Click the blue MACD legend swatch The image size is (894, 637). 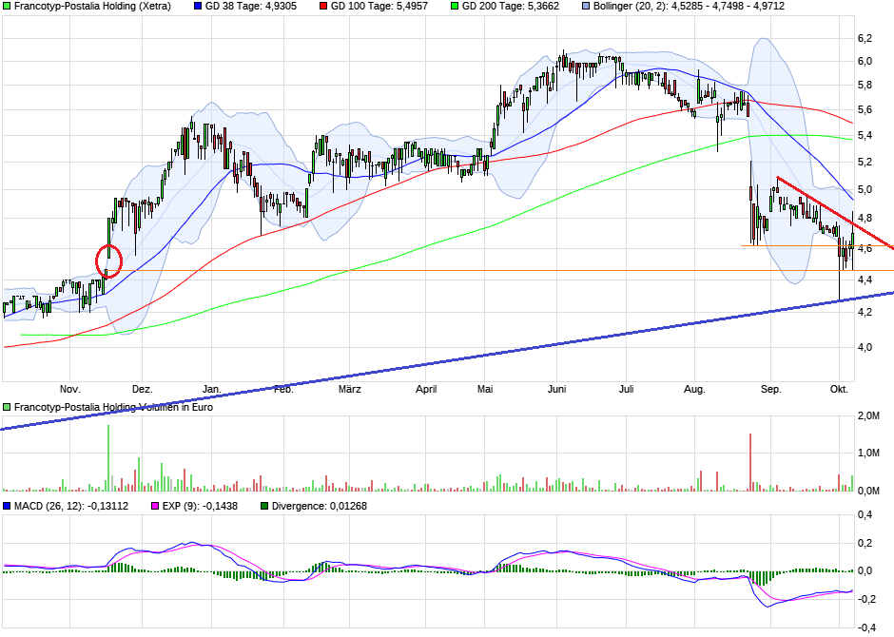coord(7,506)
